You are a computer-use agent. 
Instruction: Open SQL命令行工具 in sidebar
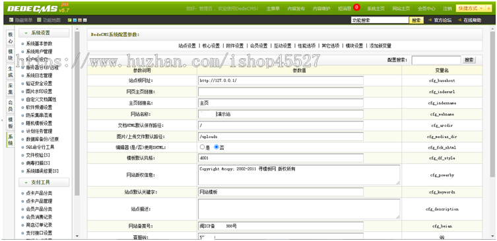(40, 147)
